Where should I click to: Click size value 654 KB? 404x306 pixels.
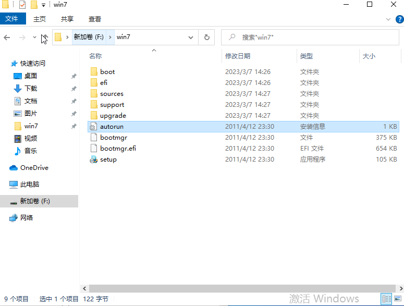coord(386,149)
